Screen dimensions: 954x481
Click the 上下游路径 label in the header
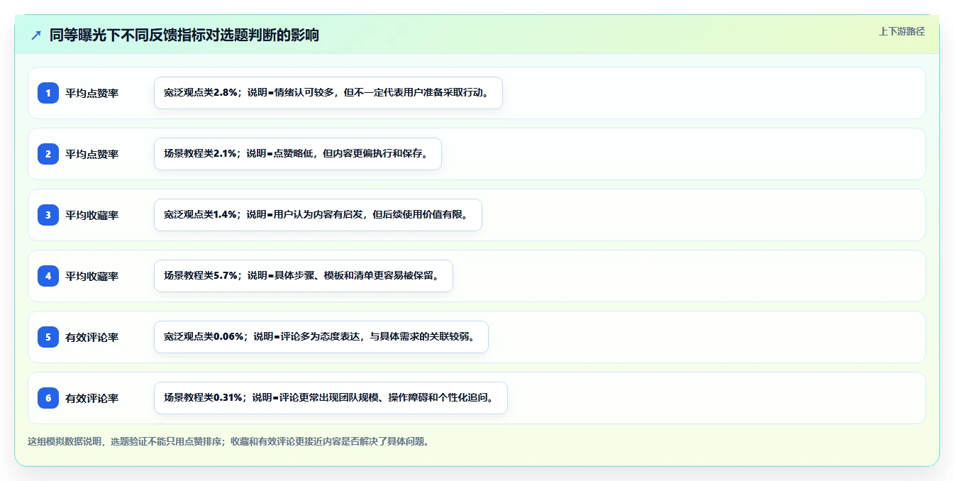click(902, 31)
